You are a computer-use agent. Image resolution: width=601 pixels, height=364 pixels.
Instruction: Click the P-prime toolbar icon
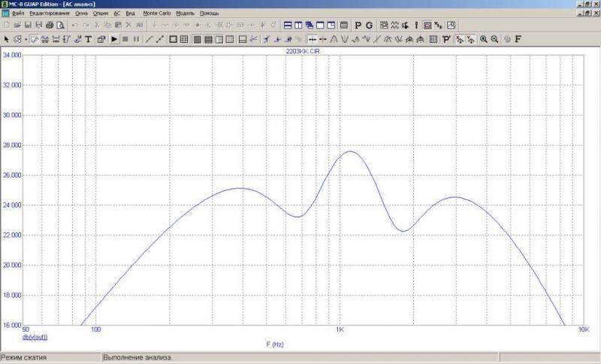click(x=446, y=39)
